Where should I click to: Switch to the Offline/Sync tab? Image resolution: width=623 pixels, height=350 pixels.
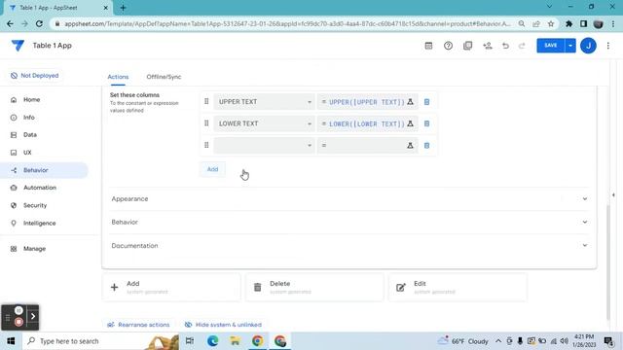coord(164,77)
